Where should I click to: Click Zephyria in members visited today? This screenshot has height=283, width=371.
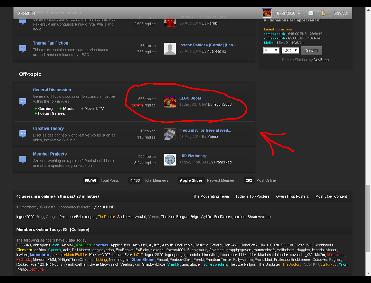(36, 269)
